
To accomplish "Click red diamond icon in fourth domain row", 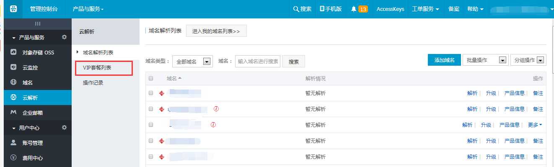I will pos(161,141).
